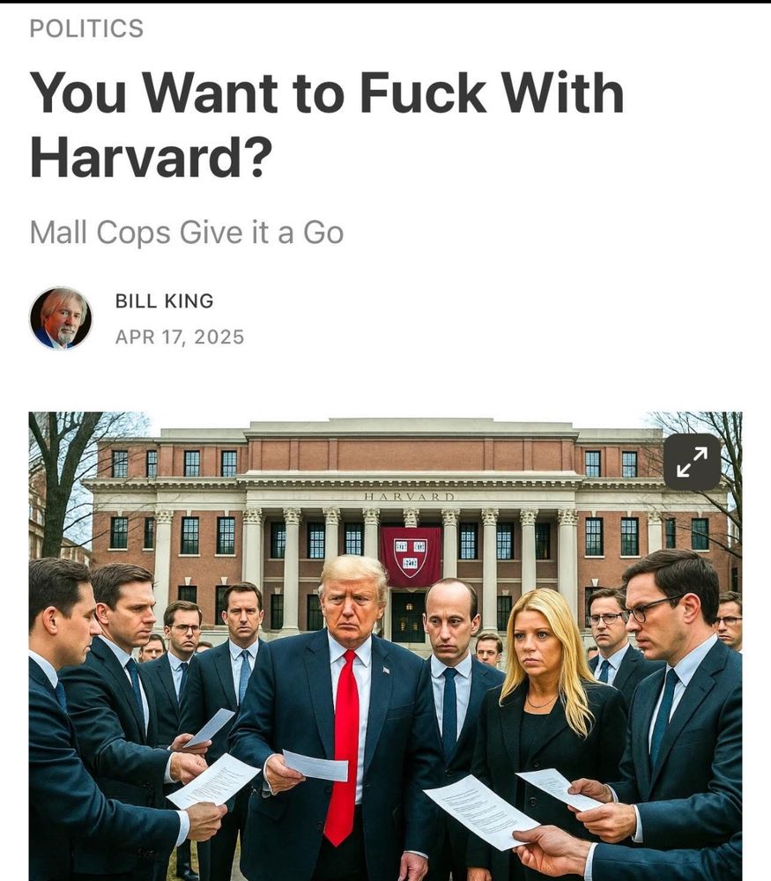Tap the BILL KING author name
Image resolution: width=771 pixels, height=881 pixels.
coord(164,301)
